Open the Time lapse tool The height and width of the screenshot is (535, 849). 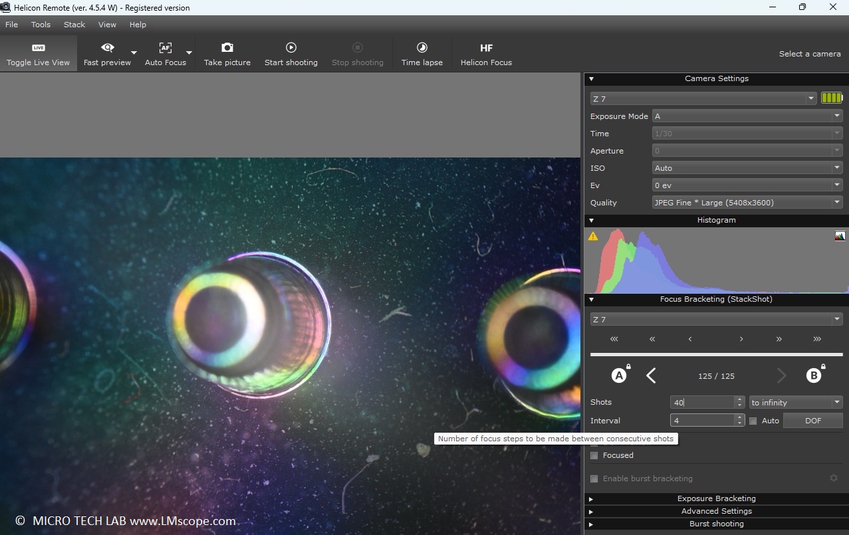click(422, 54)
